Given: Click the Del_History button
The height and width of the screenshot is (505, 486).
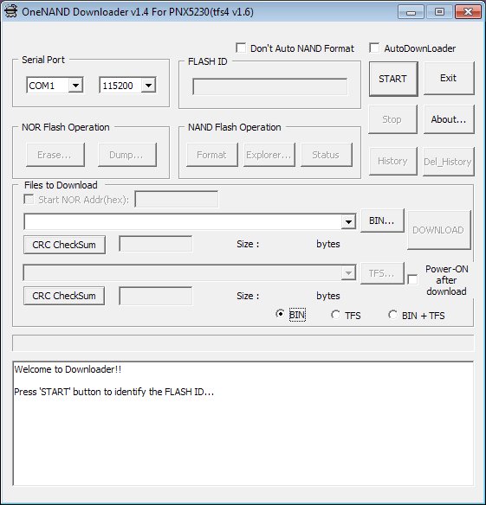Looking at the screenshot, I should coord(449,162).
